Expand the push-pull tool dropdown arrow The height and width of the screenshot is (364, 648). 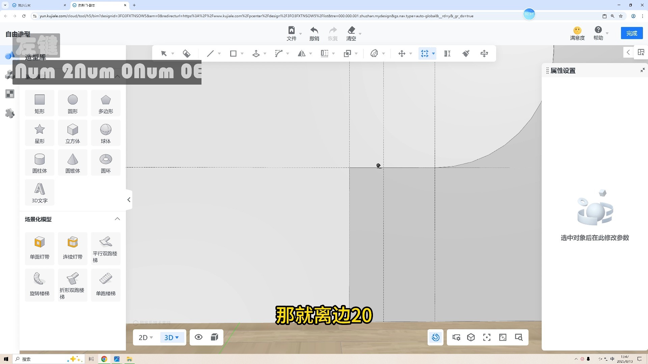pos(265,54)
